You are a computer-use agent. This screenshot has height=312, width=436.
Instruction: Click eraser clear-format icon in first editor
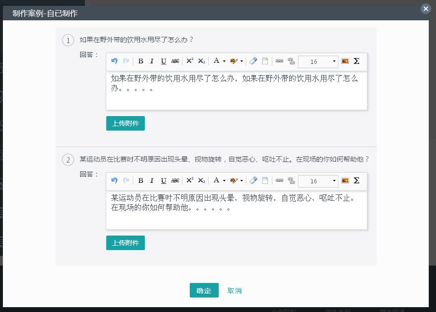coord(253,61)
